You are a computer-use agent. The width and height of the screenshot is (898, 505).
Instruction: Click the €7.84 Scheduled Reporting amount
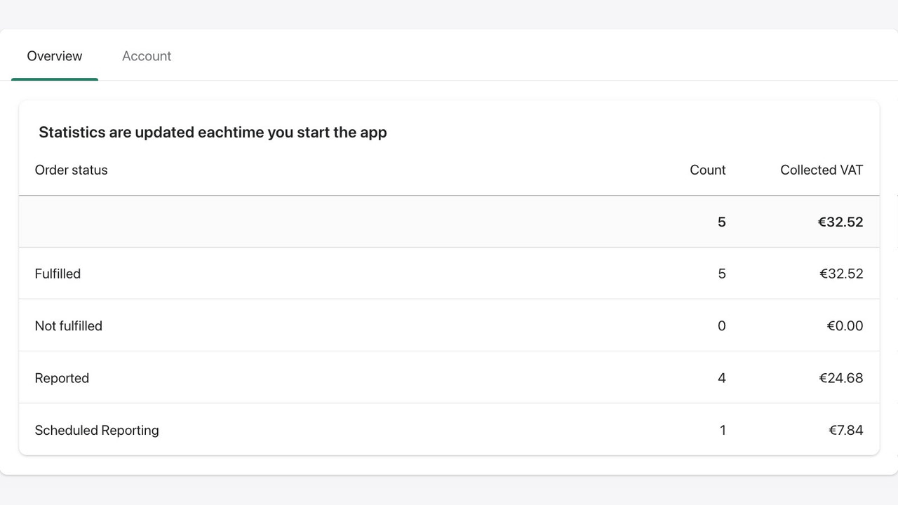point(847,430)
